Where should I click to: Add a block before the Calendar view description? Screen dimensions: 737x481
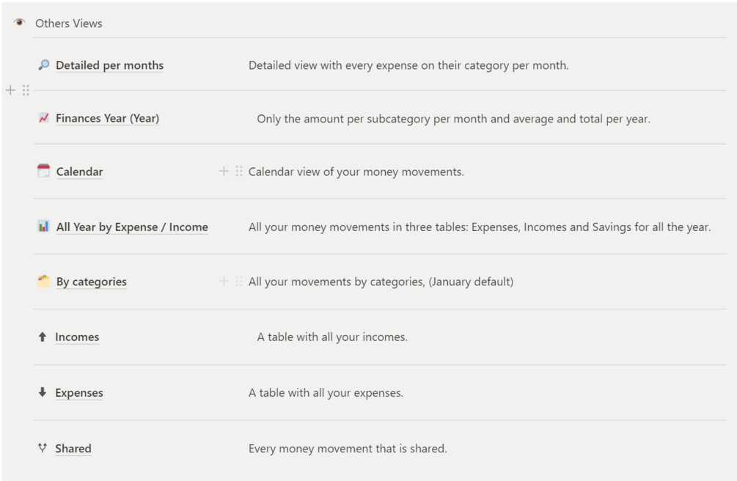(x=224, y=171)
